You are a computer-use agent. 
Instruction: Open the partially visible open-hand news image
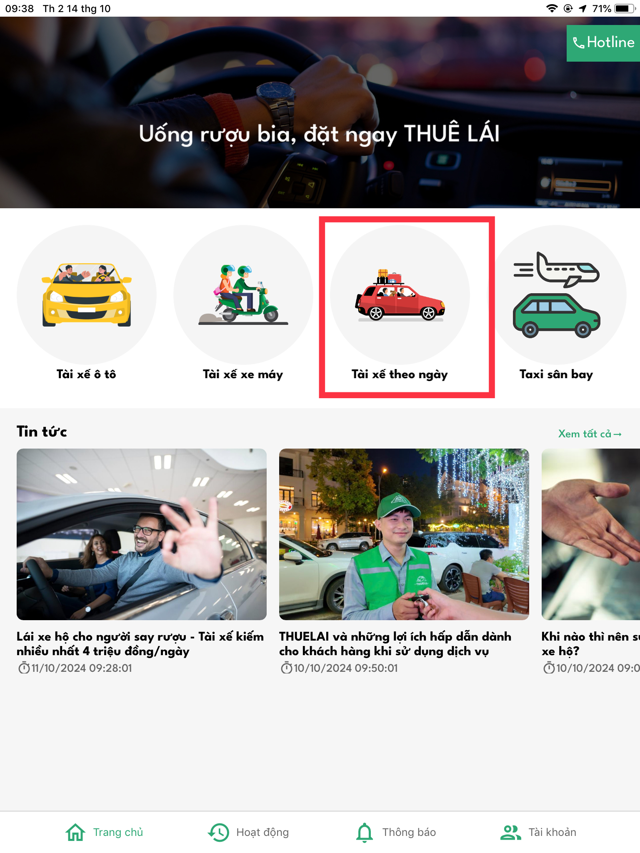591,534
